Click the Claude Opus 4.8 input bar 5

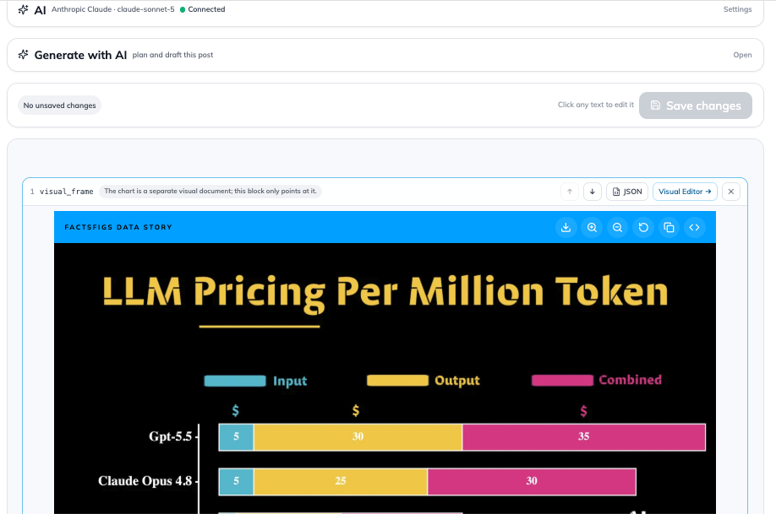pyautogui.click(x=236, y=481)
